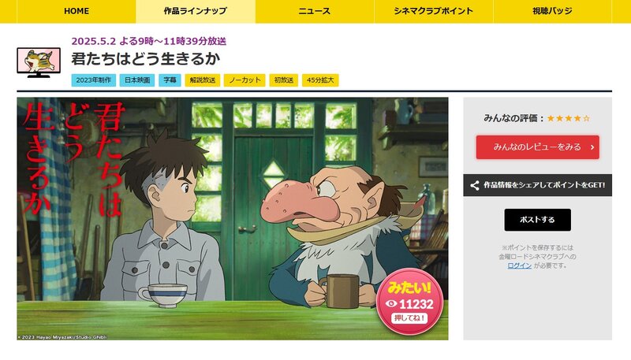Image resolution: width=631 pixels, height=360 pixels.
Task: Click the 押してね! label on badge
Action: [x=409, y=318]
